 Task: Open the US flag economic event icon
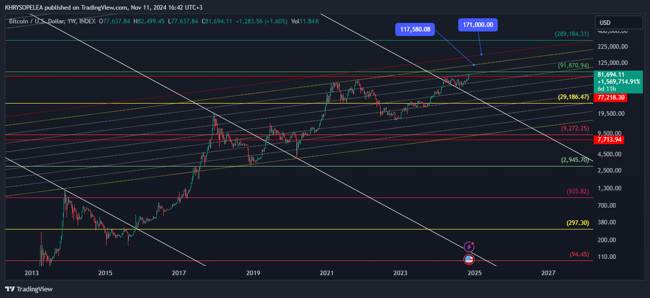point(469,260)
